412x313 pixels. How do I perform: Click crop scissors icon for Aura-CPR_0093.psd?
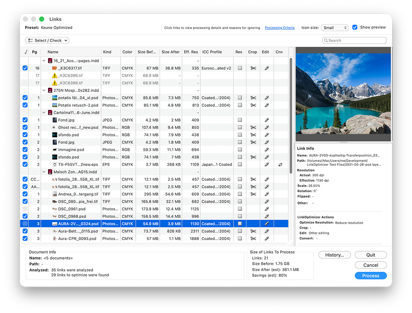[253, 238]
